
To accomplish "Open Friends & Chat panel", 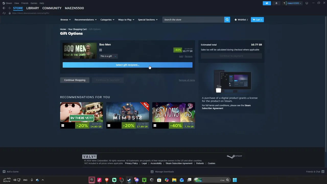I will (x=315, y=171).
